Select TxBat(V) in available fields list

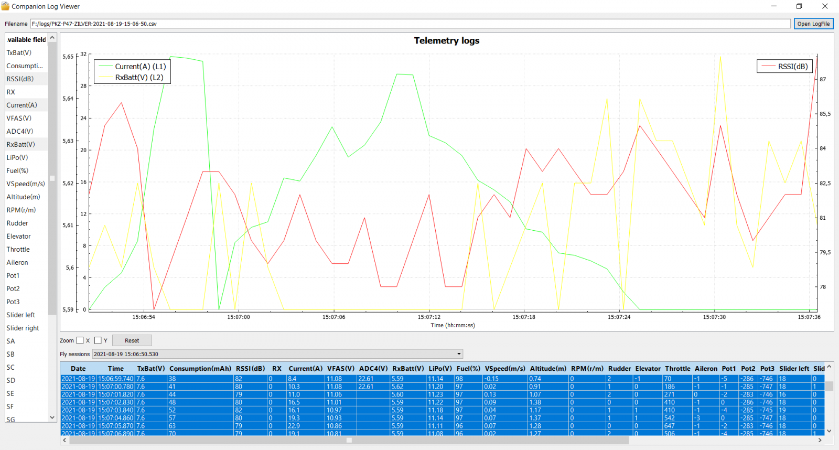coord(26,52)
